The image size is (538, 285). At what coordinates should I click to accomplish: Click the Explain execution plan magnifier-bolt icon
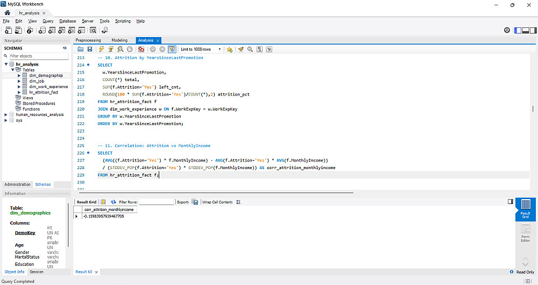pos(119,49)
